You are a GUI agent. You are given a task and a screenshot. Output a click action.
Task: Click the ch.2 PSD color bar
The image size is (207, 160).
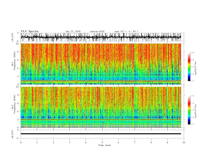point(189,110)
